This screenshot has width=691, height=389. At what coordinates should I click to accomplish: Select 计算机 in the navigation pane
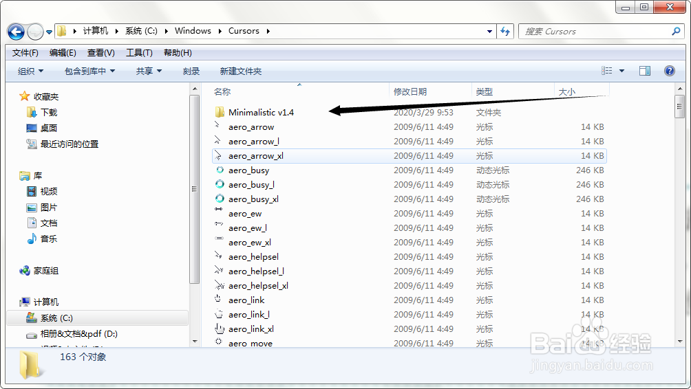(x=46, y=302)
